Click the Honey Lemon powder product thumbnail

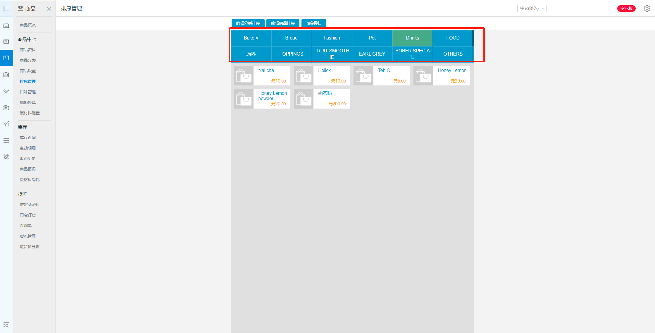[244, 99]
